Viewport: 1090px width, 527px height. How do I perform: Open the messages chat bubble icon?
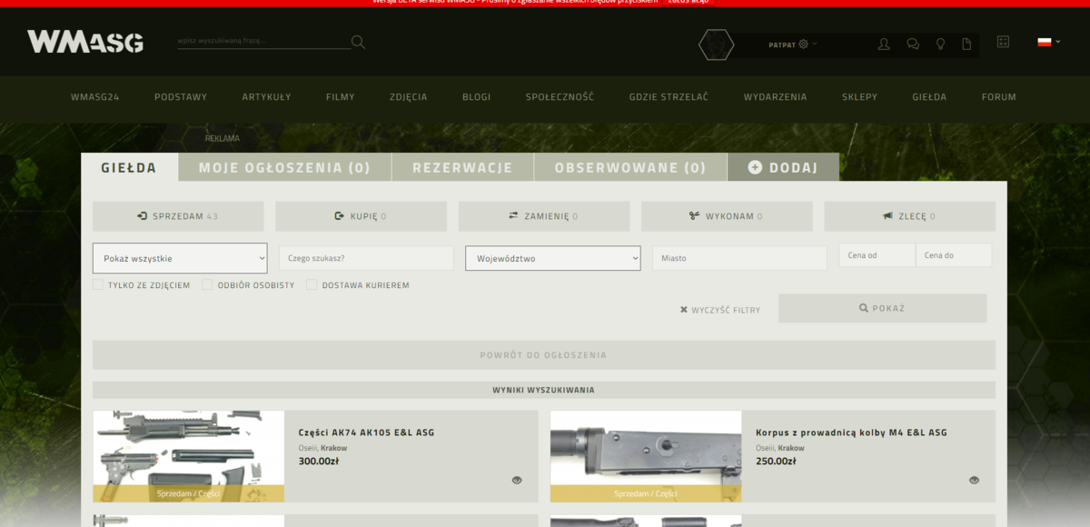pyautogui.click(x=913, y=44)
